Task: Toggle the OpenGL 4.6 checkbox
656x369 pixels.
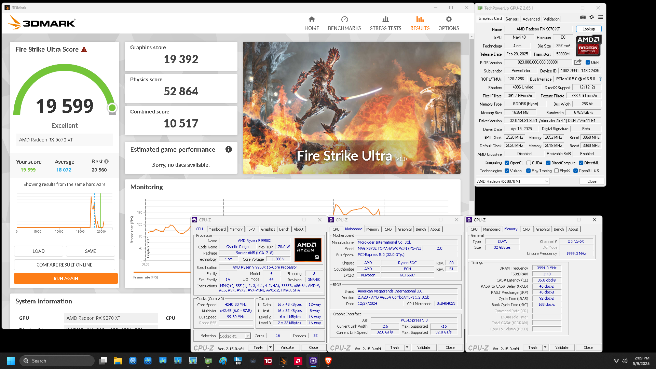Action: [575, 171]
